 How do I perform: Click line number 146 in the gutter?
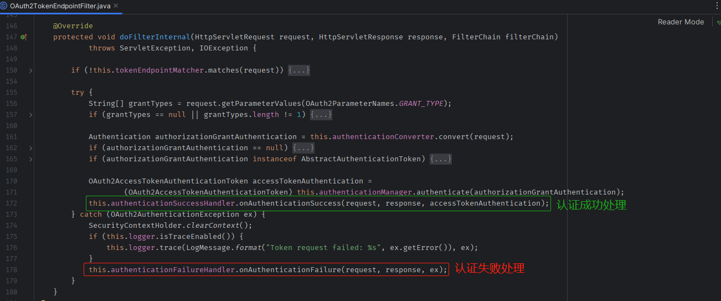[11, 26]
